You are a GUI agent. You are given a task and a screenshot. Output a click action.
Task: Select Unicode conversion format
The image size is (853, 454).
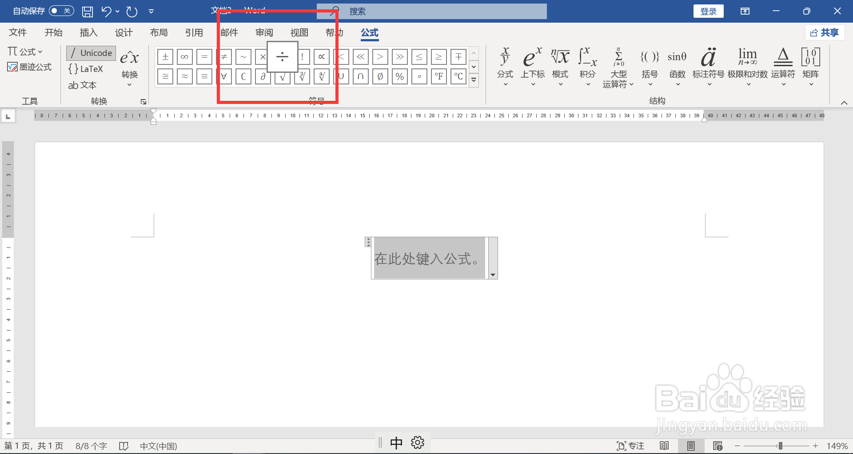[x=91, y=53]
